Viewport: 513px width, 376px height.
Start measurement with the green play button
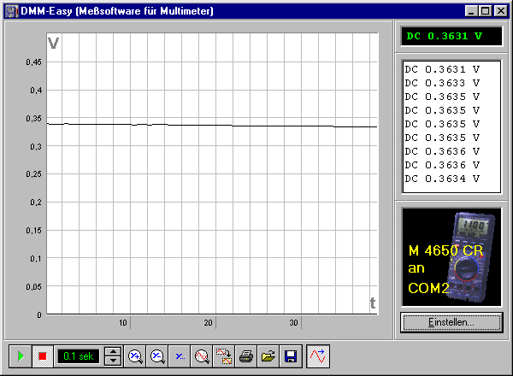(21, 355)
